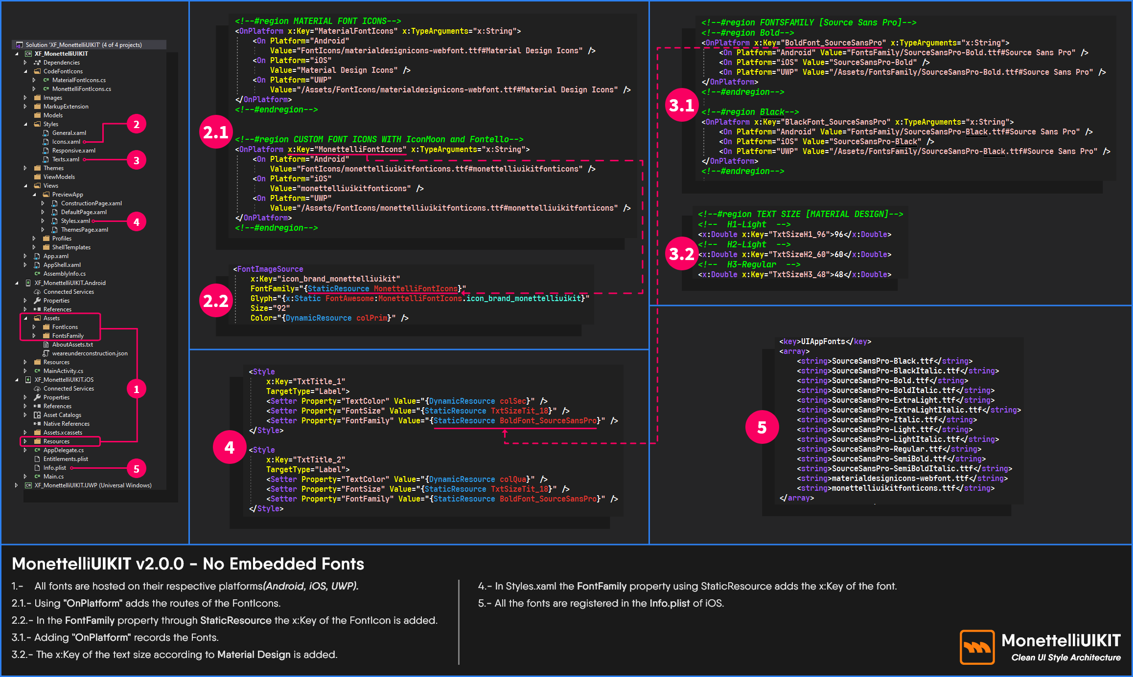Select the FontsFamily folder

coord(68,336)
